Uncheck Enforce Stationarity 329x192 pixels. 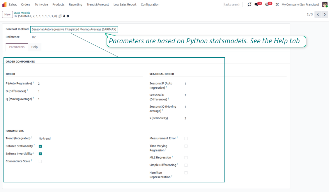40,146
